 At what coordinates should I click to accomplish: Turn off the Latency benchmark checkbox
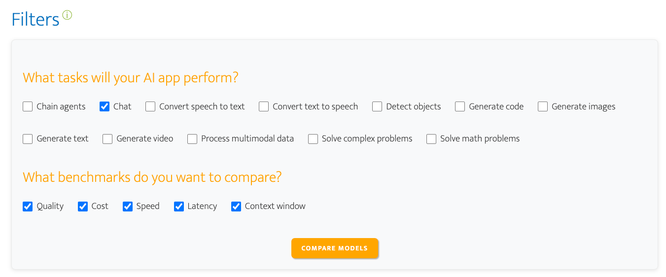pos(179,207)
